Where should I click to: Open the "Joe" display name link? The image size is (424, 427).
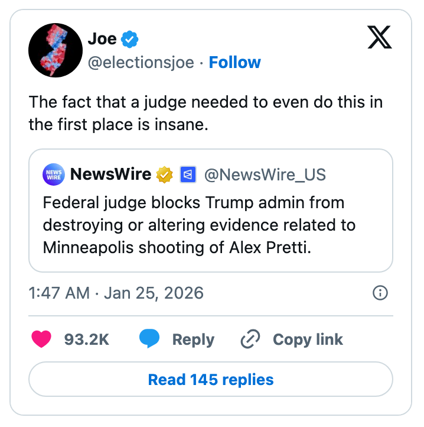(102, 40)
